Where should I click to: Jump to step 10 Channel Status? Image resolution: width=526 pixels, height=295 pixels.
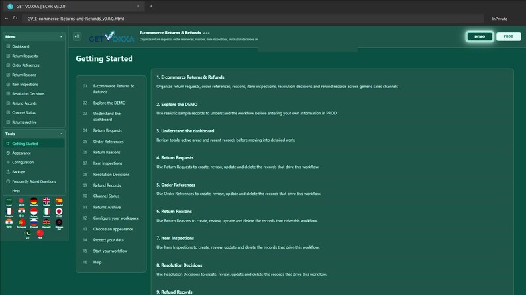[x=111, y=196]
